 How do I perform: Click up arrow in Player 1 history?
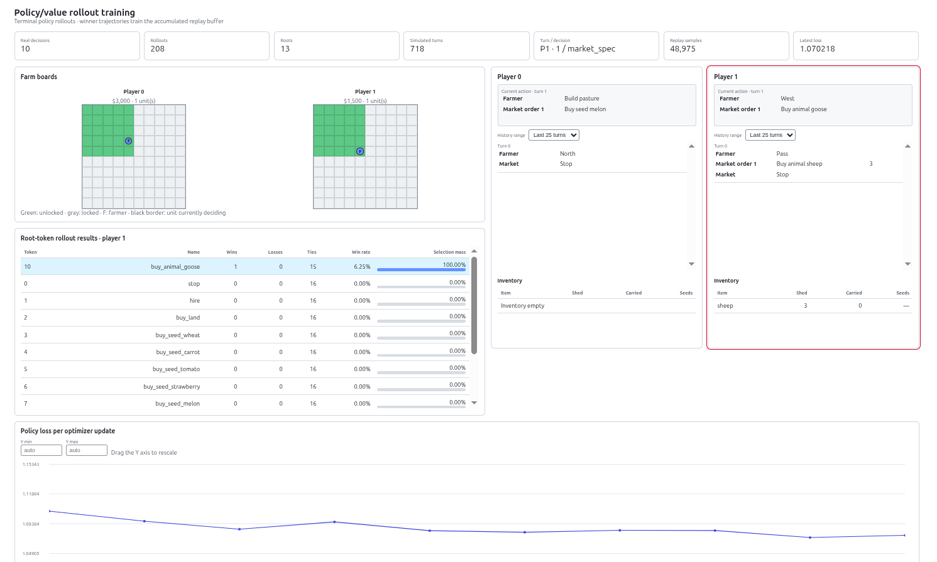tap(907, 146)
